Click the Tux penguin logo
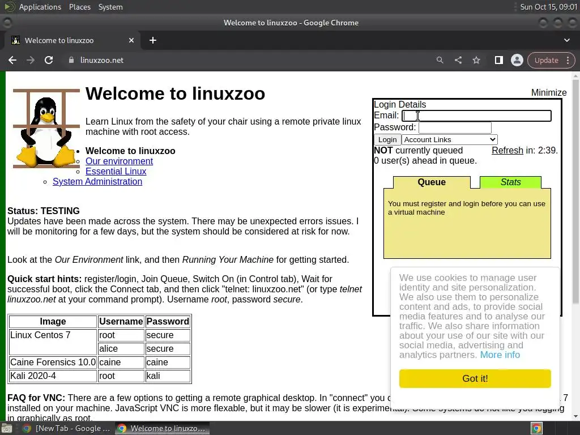The width and height of the screenshot is (580, 435). tap(46, 128)
